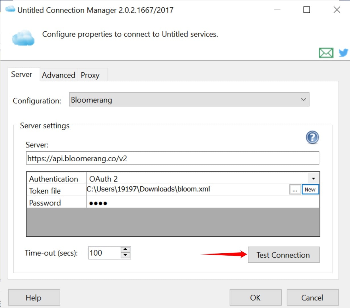Click the Password field with dots
This screenshot has height=308, width=350.
pos(203,203)
